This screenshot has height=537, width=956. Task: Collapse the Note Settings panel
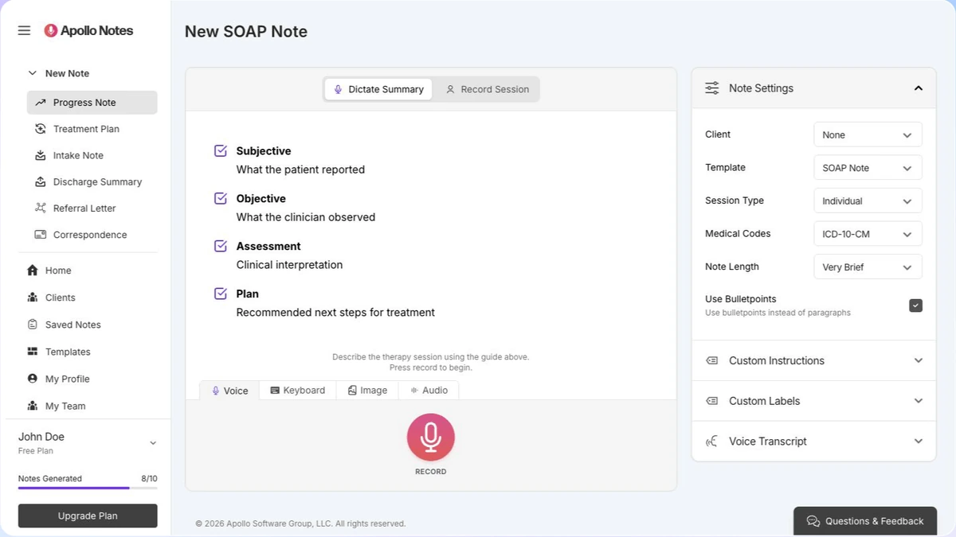pyautogui.click(x=919, y=88)
